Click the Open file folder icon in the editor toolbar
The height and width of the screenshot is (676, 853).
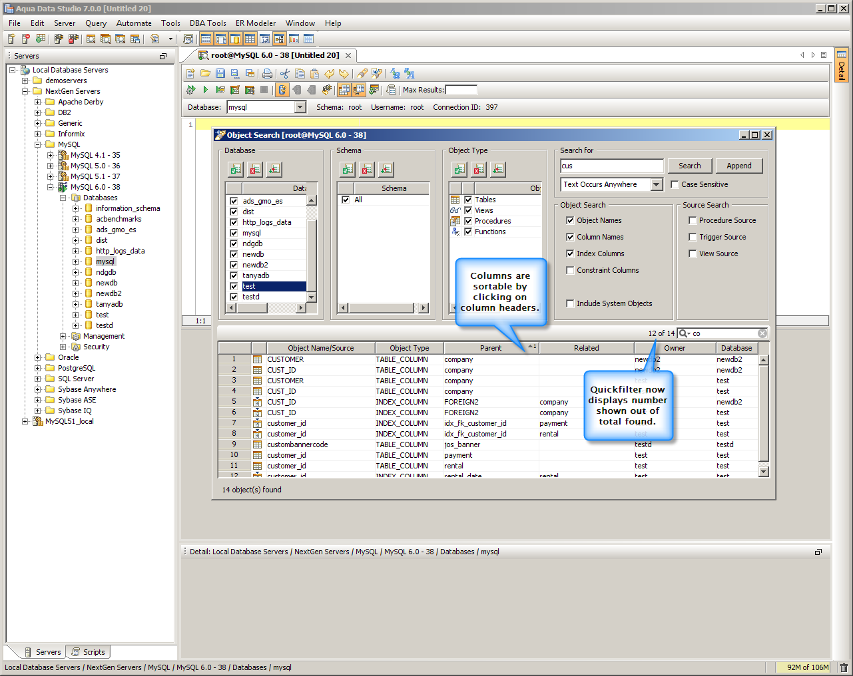pos(205,74)
